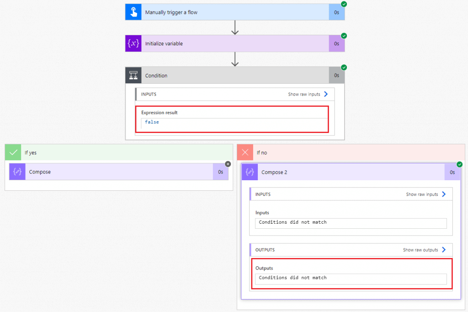Click the Outputs label in Compose 2
The image size is (468, 312).
click(264, 269)
